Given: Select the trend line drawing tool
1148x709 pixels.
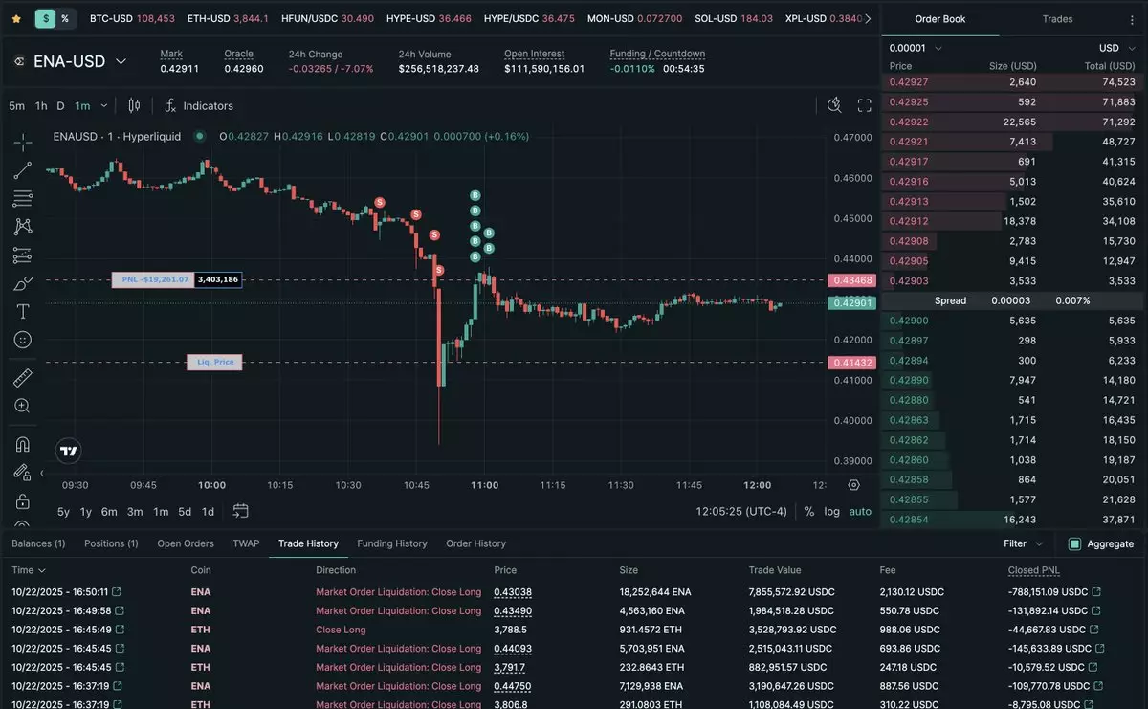Looking at the screenshot, I should coord(23,170).
